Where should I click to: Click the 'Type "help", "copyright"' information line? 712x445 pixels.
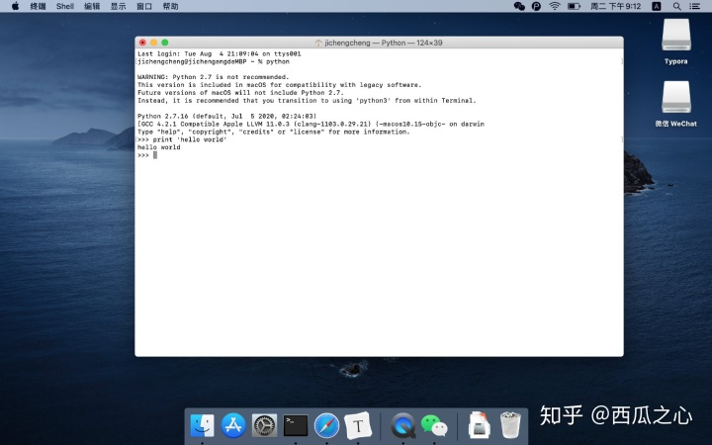tap(273, 132)
